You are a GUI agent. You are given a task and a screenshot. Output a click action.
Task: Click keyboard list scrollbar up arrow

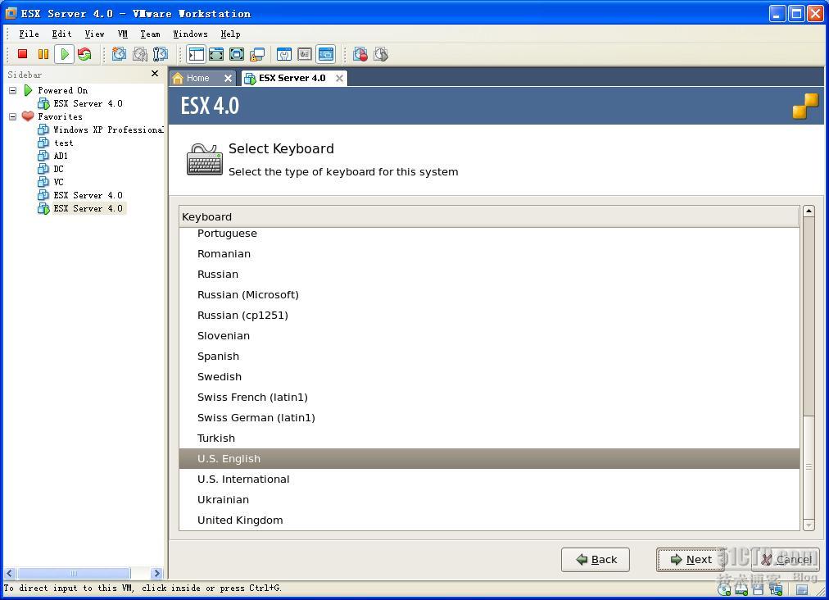tap(809, 211)
